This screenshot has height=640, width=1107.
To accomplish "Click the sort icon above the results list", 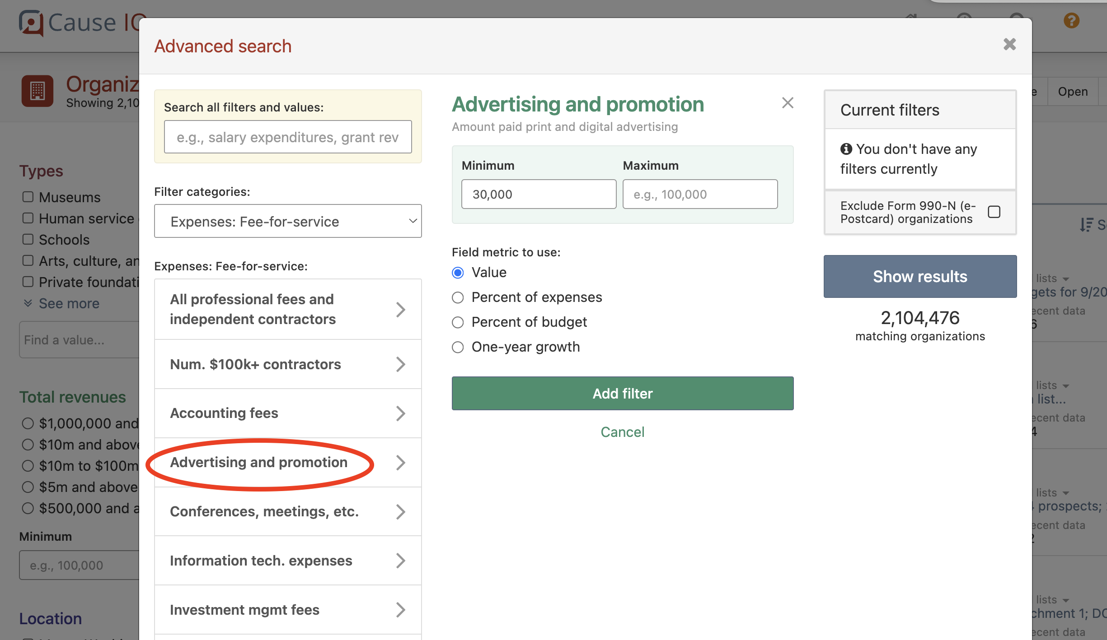I will click(1086, 225).
